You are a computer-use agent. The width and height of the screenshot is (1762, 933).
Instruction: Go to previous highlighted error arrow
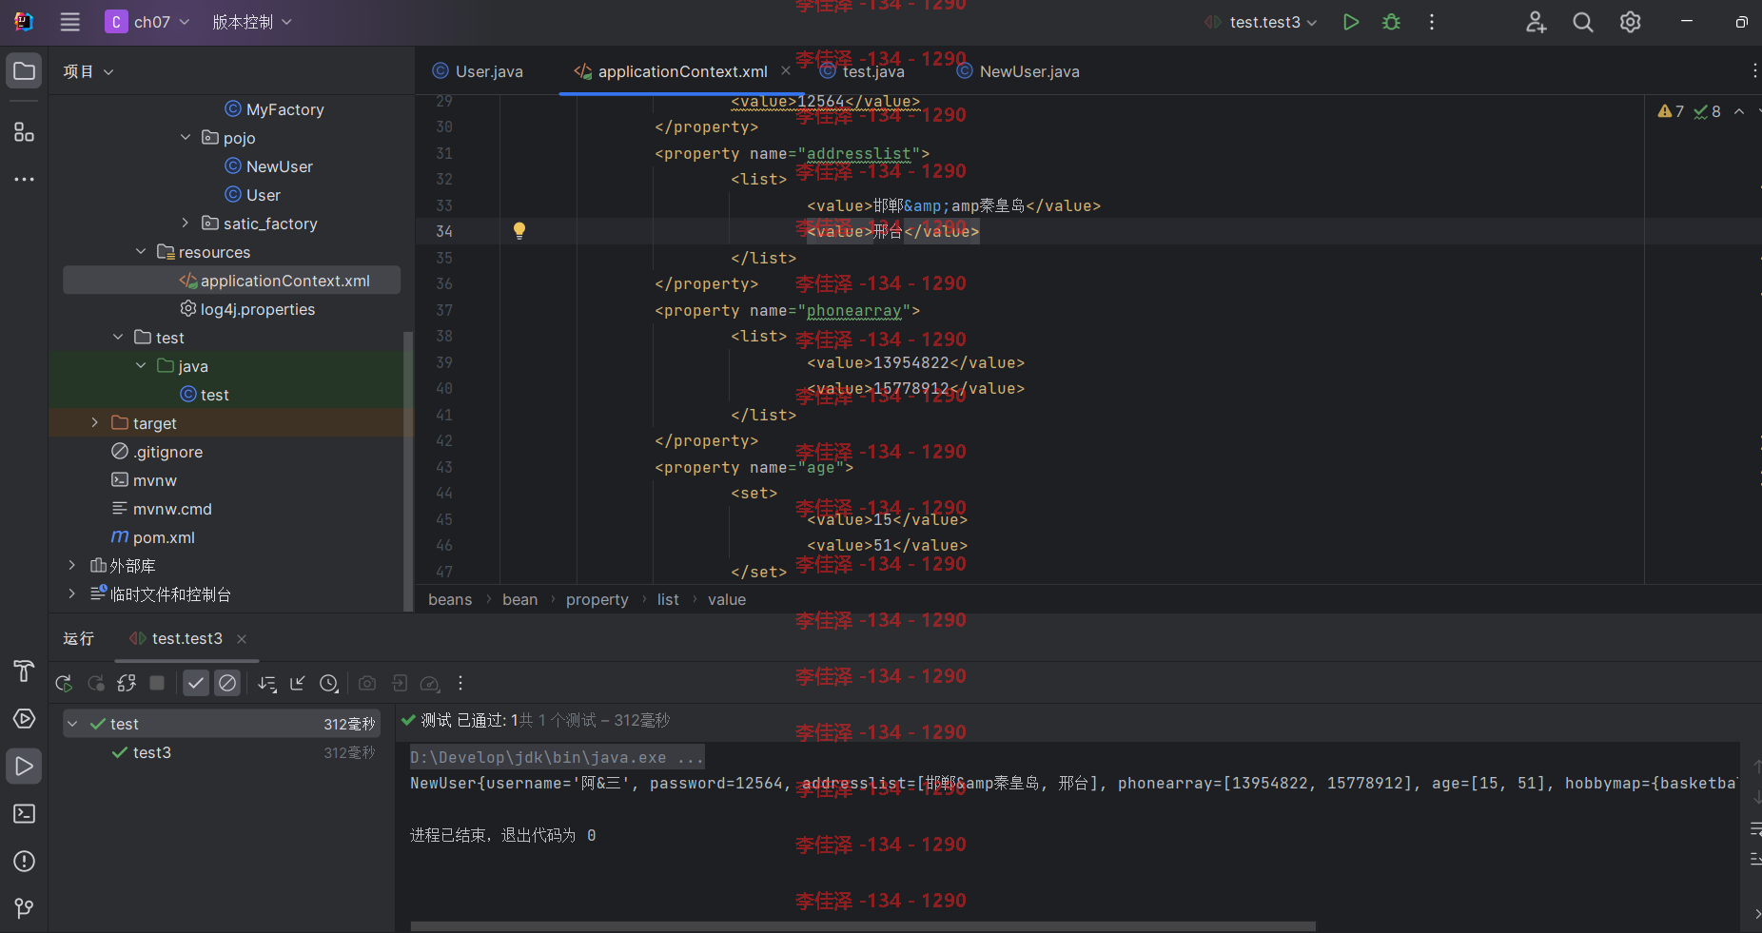point(1739,111)
